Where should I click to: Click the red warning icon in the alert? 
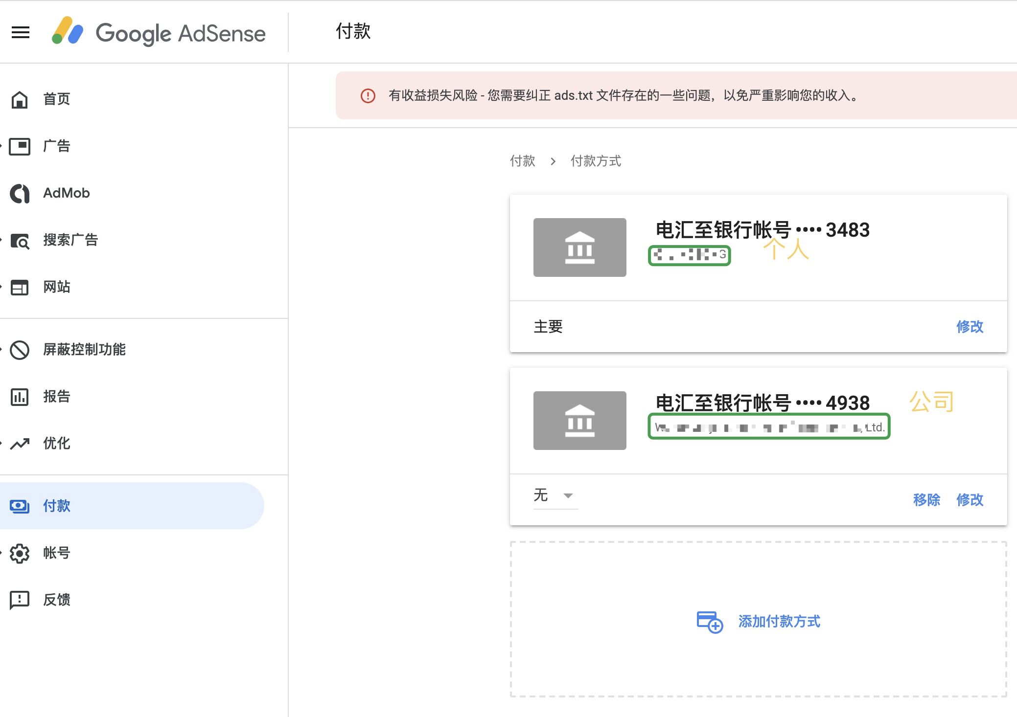coord(368,95)
